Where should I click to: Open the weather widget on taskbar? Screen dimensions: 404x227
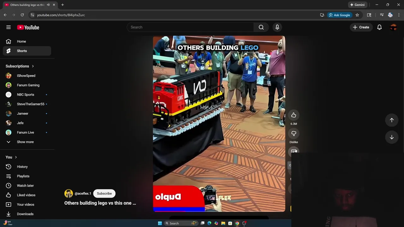coord(8,223)
